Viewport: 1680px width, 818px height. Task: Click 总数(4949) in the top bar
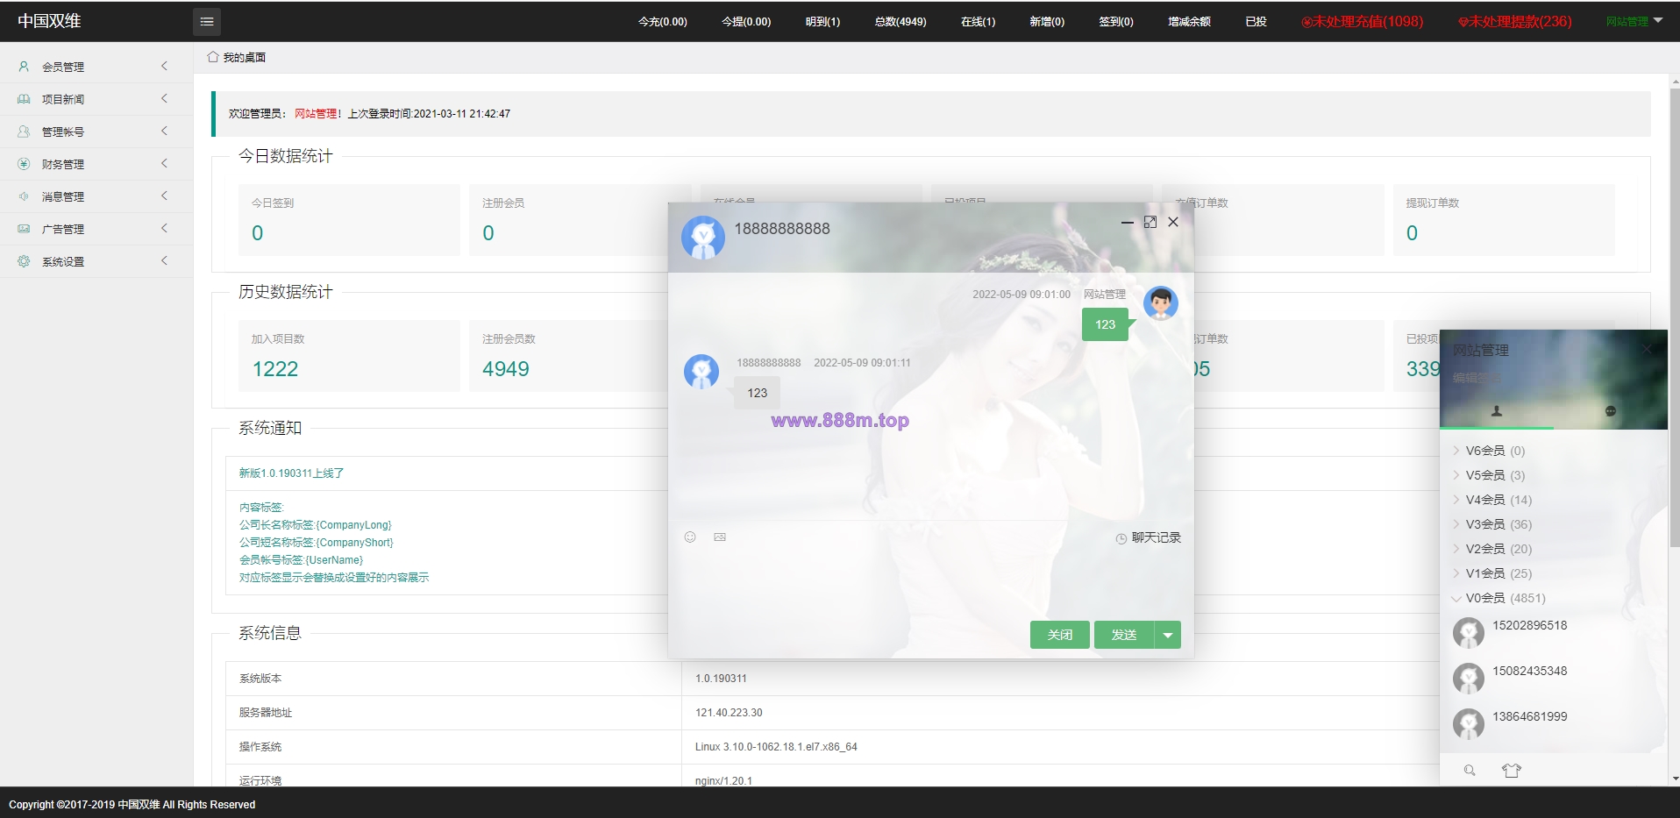[901, 22]
